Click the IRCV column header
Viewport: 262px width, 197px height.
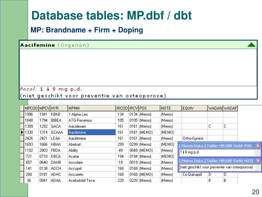[134, 108]
